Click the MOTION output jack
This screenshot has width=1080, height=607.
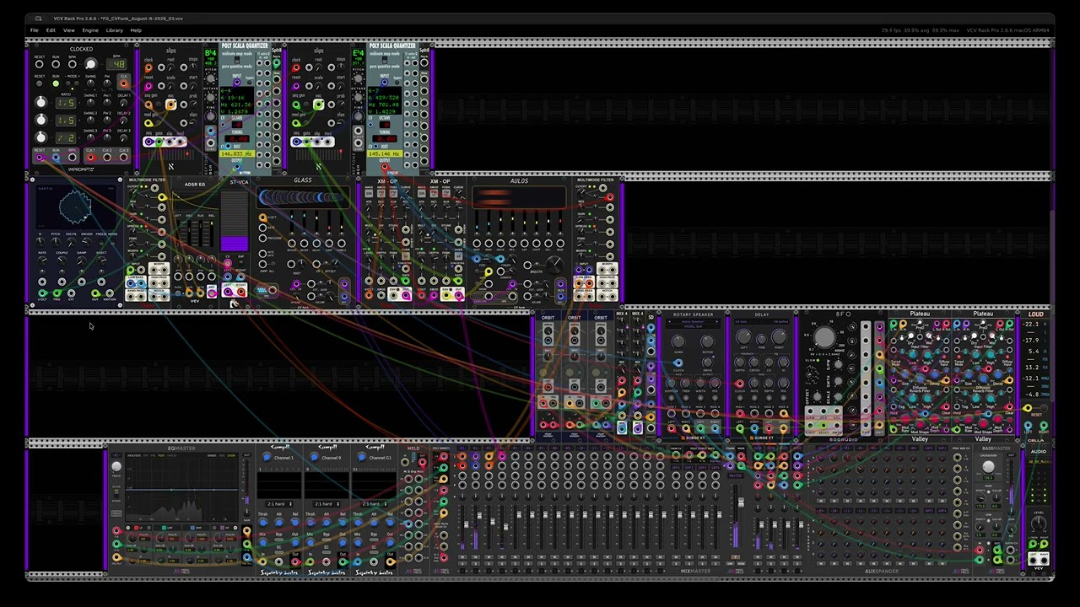[111, 293]
